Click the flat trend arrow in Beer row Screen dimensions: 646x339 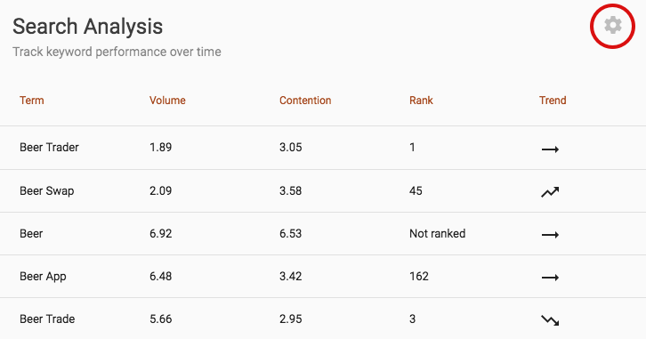550,235
